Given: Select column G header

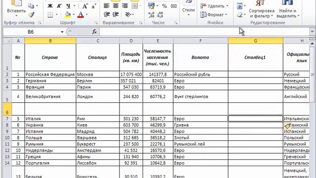Looking at the screenshot, I should coord(256,41).
